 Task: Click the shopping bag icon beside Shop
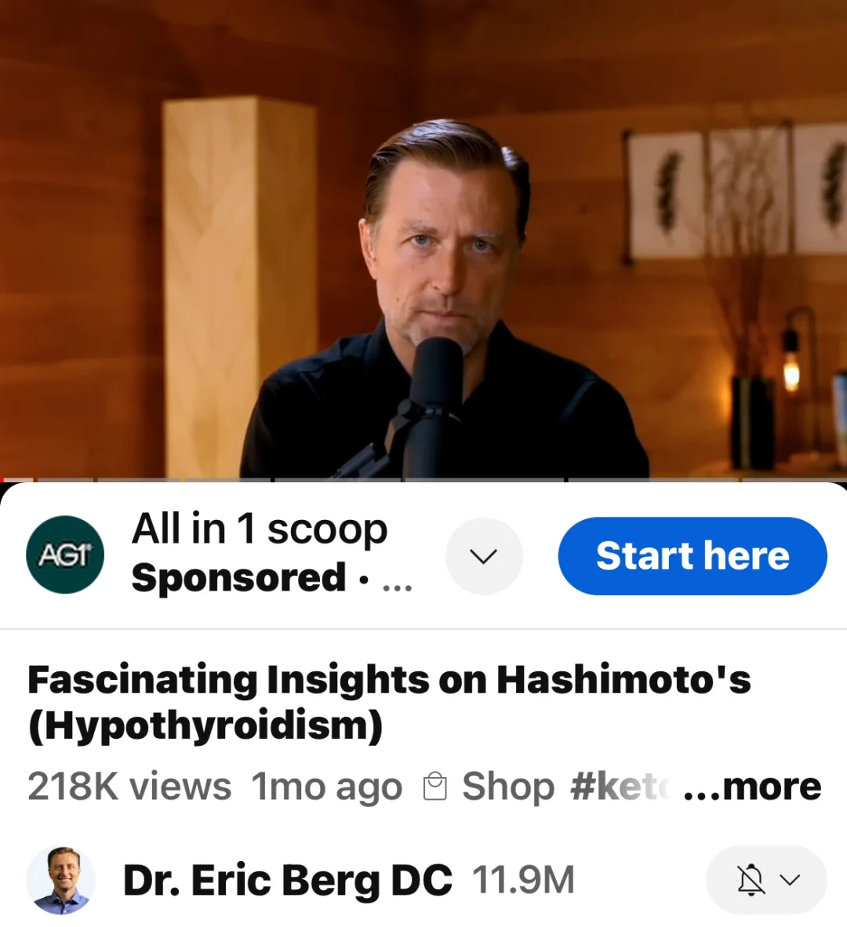coord(435,787)
